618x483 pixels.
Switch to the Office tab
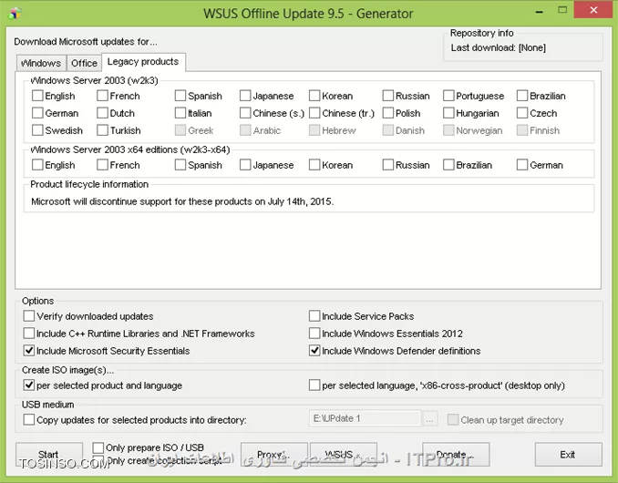(x=84, y=63)
